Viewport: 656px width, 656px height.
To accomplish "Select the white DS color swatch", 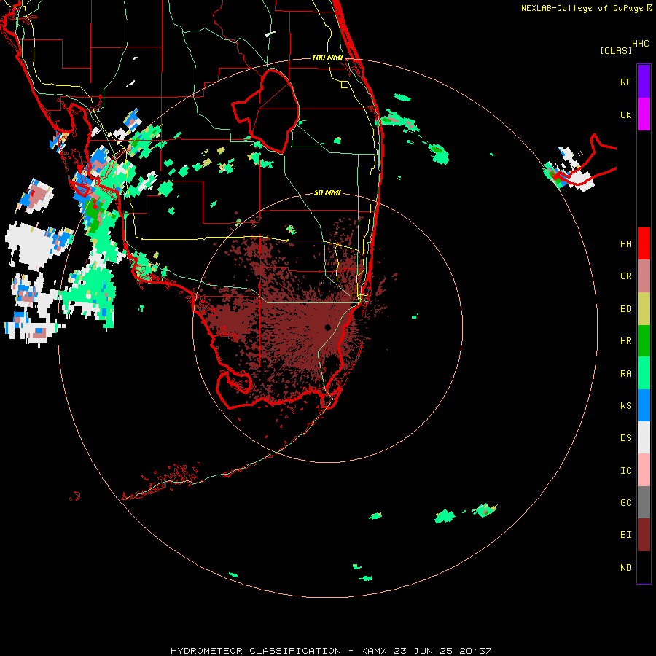I will pos(644,437).
